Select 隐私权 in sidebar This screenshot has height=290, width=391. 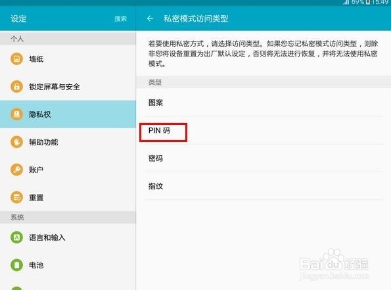pyautogui.click(x=68, y=114)
